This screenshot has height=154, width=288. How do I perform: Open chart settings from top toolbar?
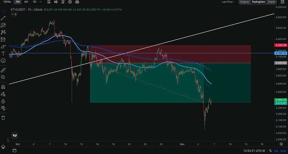tap(70, 2)
